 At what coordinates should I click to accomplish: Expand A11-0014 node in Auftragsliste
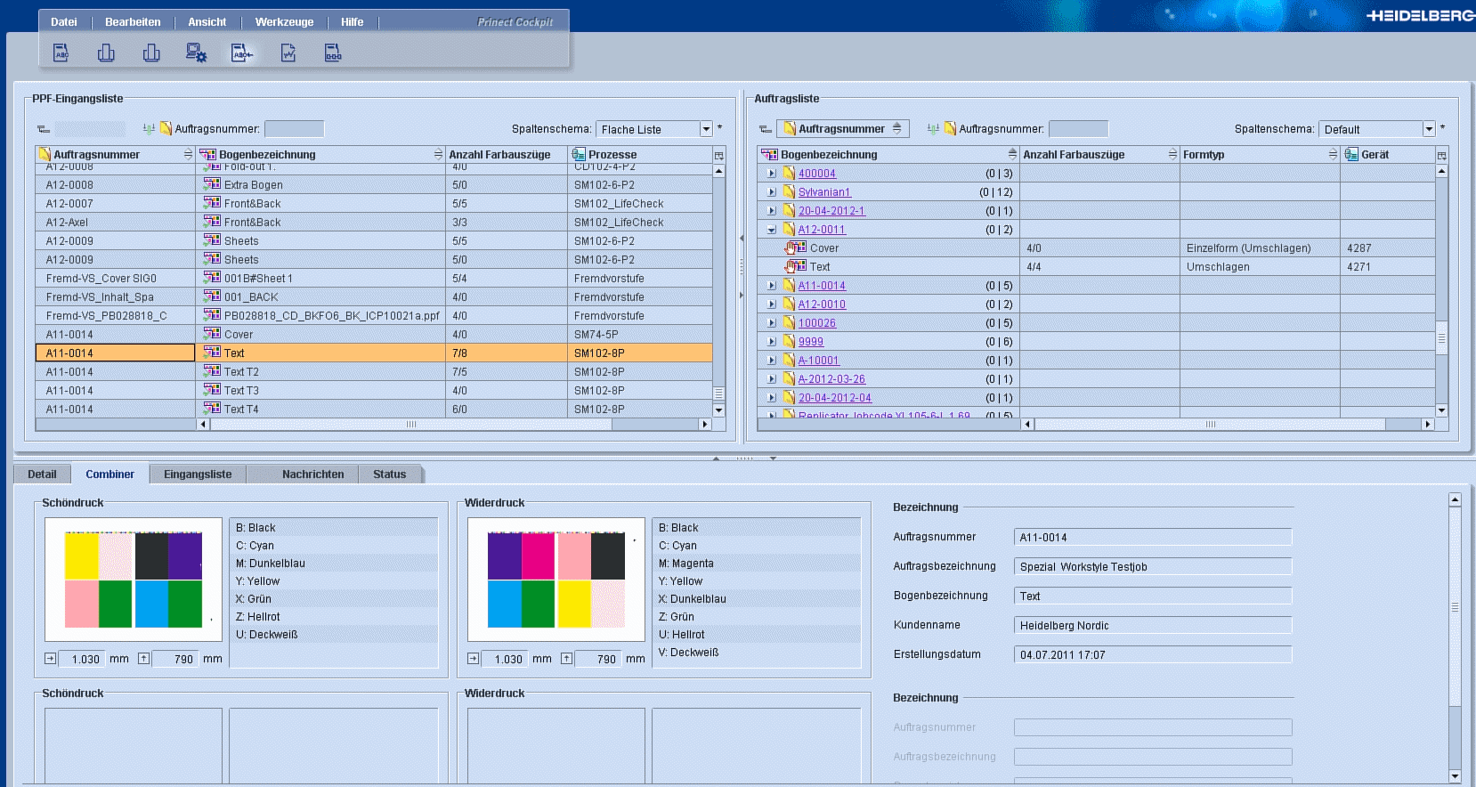tap(772, 286)
